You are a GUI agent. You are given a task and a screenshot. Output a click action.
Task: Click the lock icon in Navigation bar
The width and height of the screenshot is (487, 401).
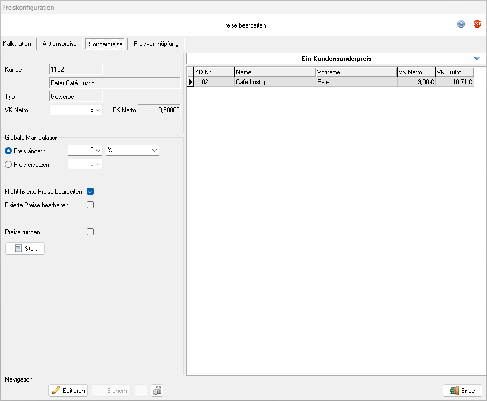tap(157, 391)
